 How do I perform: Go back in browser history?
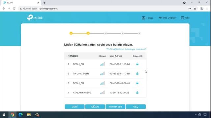pos(4,9)
